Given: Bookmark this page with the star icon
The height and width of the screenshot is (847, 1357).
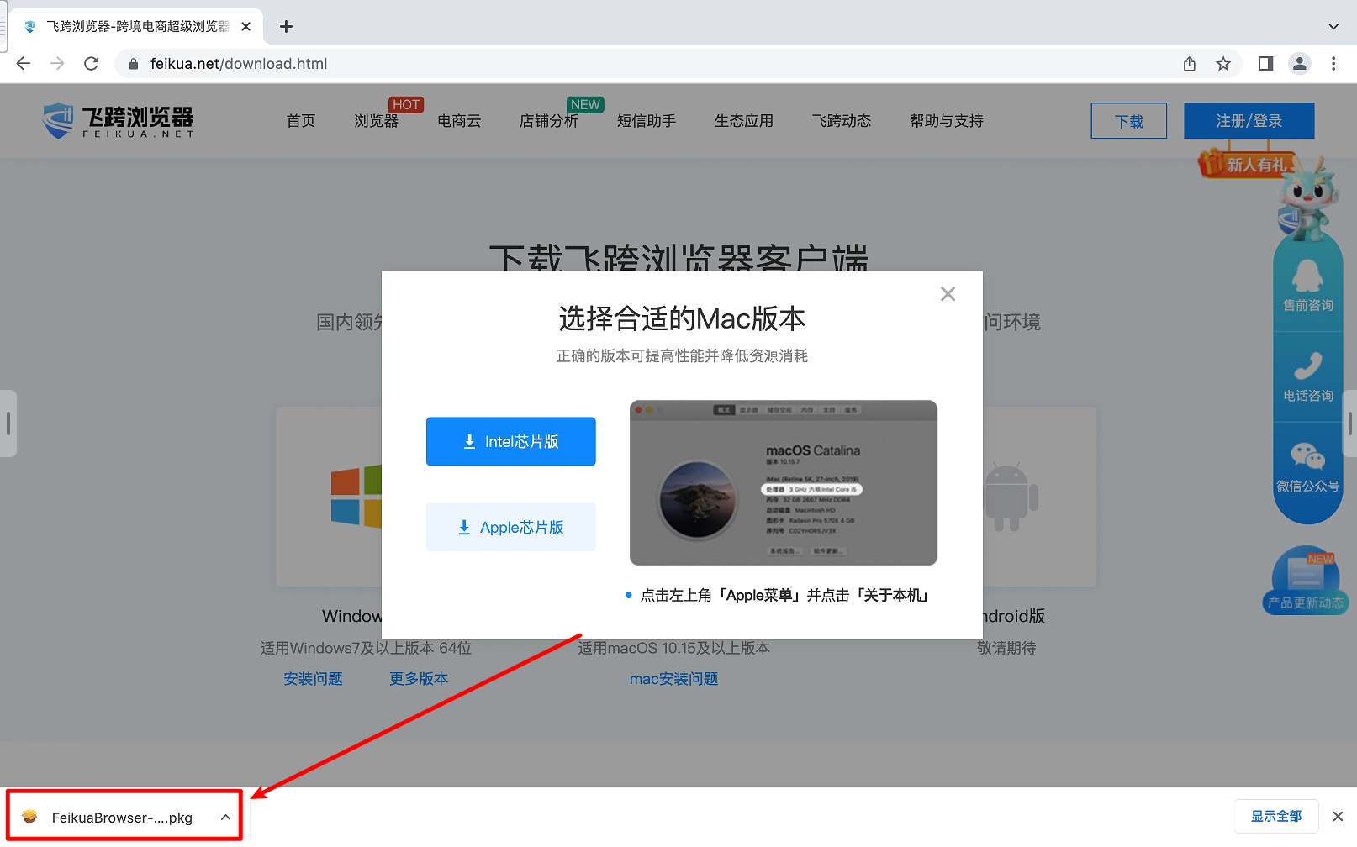Looking at the screenshot, I should pyautogui.click(x=1223, y=64).
